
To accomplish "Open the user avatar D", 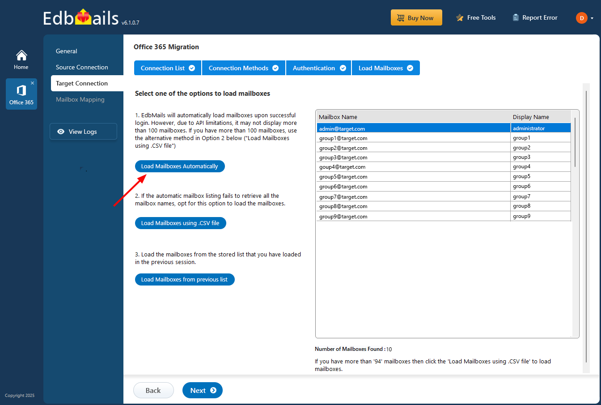I will (582, 18).
